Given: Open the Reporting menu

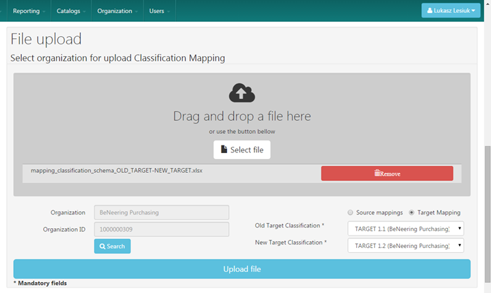Looking at the screenshot, I should (29, 11).
